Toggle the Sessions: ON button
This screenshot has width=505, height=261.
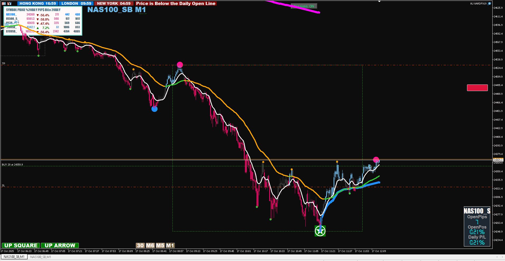coord(304,6)
